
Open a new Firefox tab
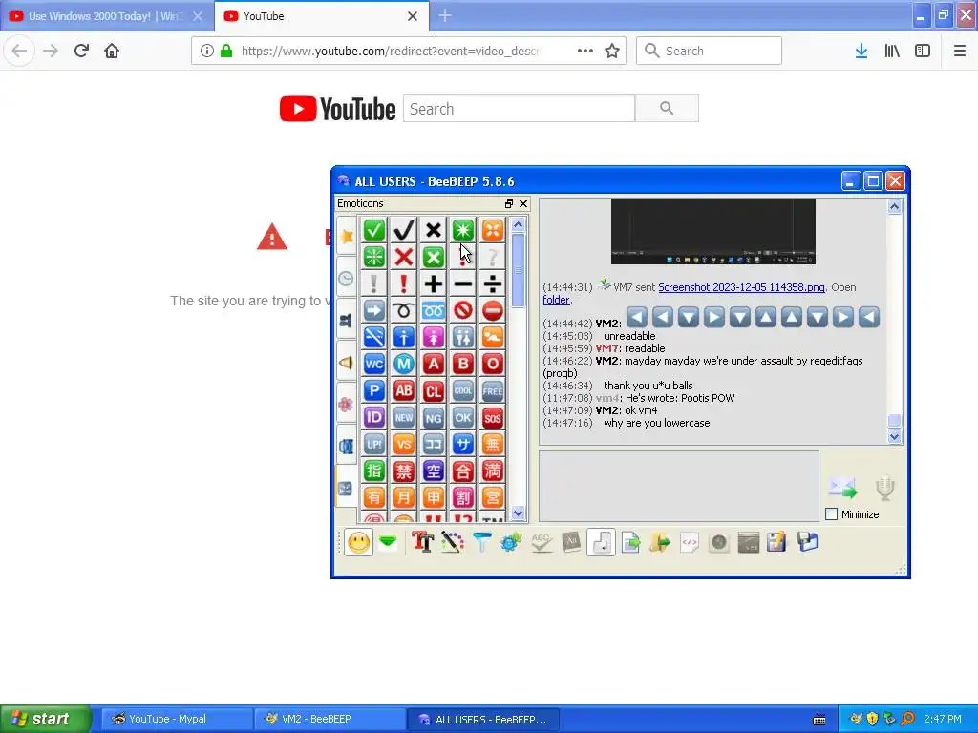pos(445,15)
